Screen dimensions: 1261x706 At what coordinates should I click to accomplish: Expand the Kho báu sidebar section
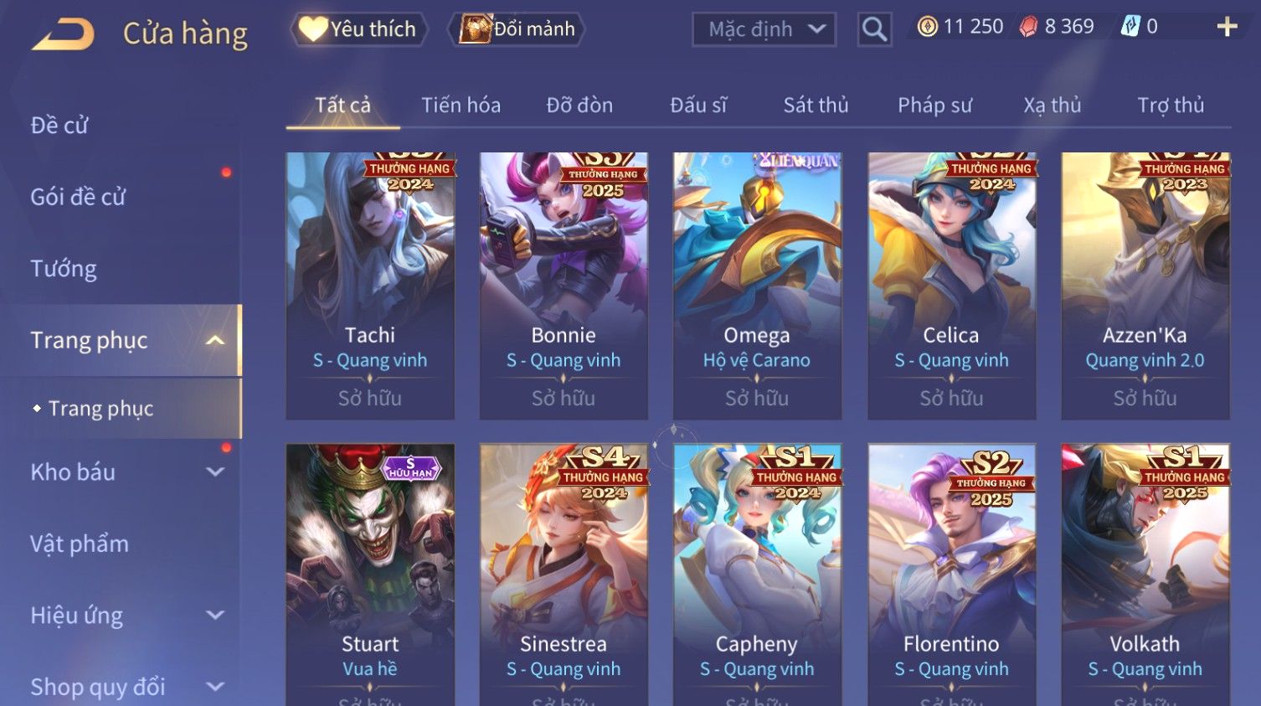[x=215, y=472]
